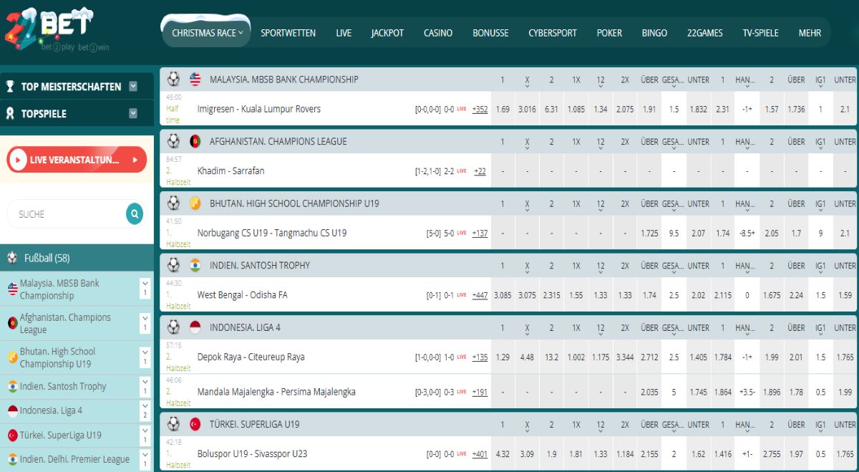Open the 22BET logo home link
This screenshot has width=859, height=472.
(57, 30)
